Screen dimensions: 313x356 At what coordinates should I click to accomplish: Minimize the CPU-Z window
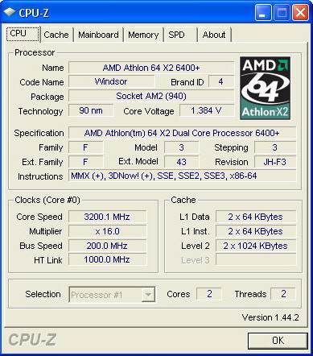tap(263, 13)
